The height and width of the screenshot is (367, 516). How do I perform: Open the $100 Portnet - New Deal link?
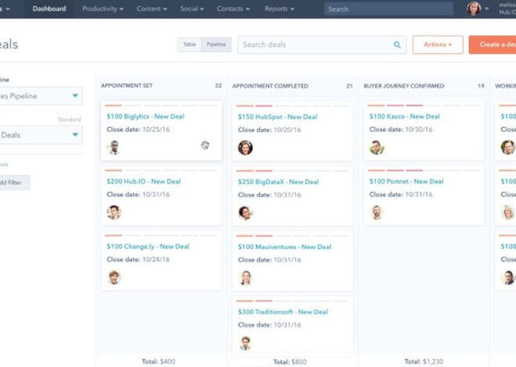tap(406, 181)
